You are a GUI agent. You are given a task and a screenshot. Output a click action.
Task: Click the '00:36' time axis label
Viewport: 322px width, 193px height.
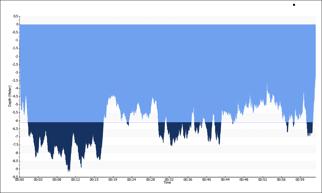tap(188, 180)
